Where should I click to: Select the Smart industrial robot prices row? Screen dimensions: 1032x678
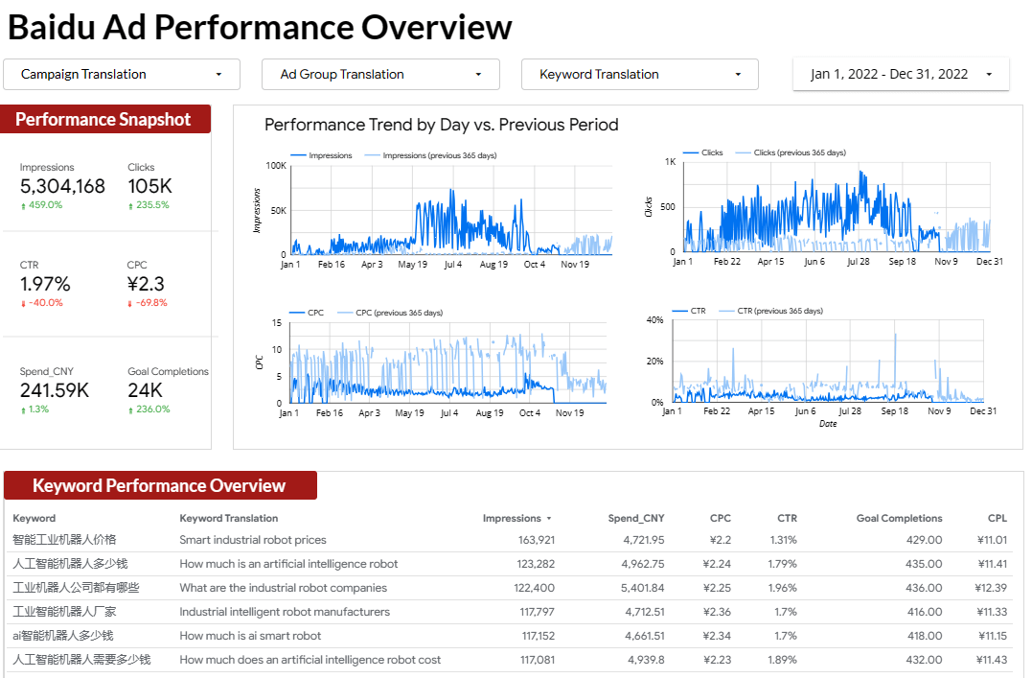click(253, 540)
